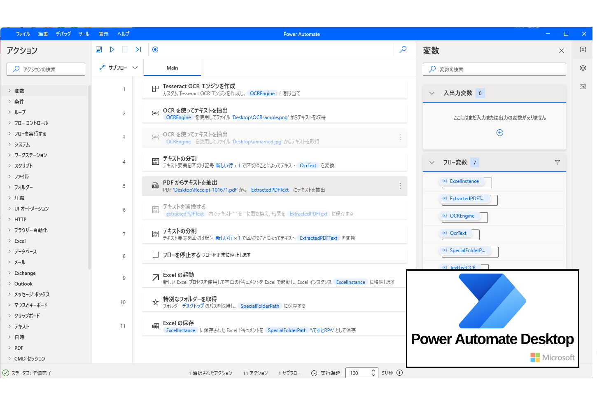The width and height of the screenshot is (597, 412).
Task: Switch to the Main tab
Action: click(x=172, y=68)
